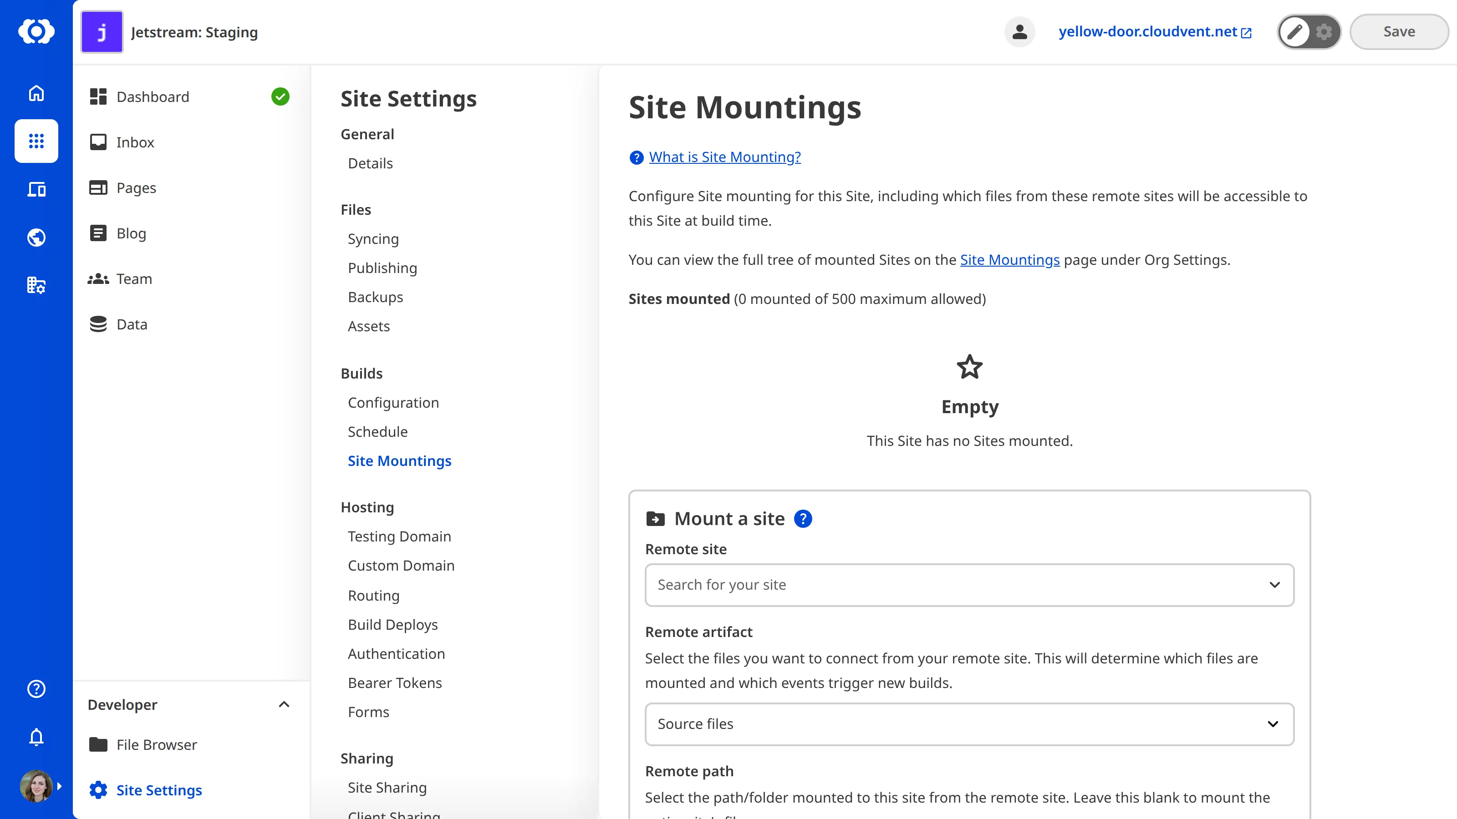1457x819 pixels.
Task: Open Blog in site navigation
Action: 131,233
